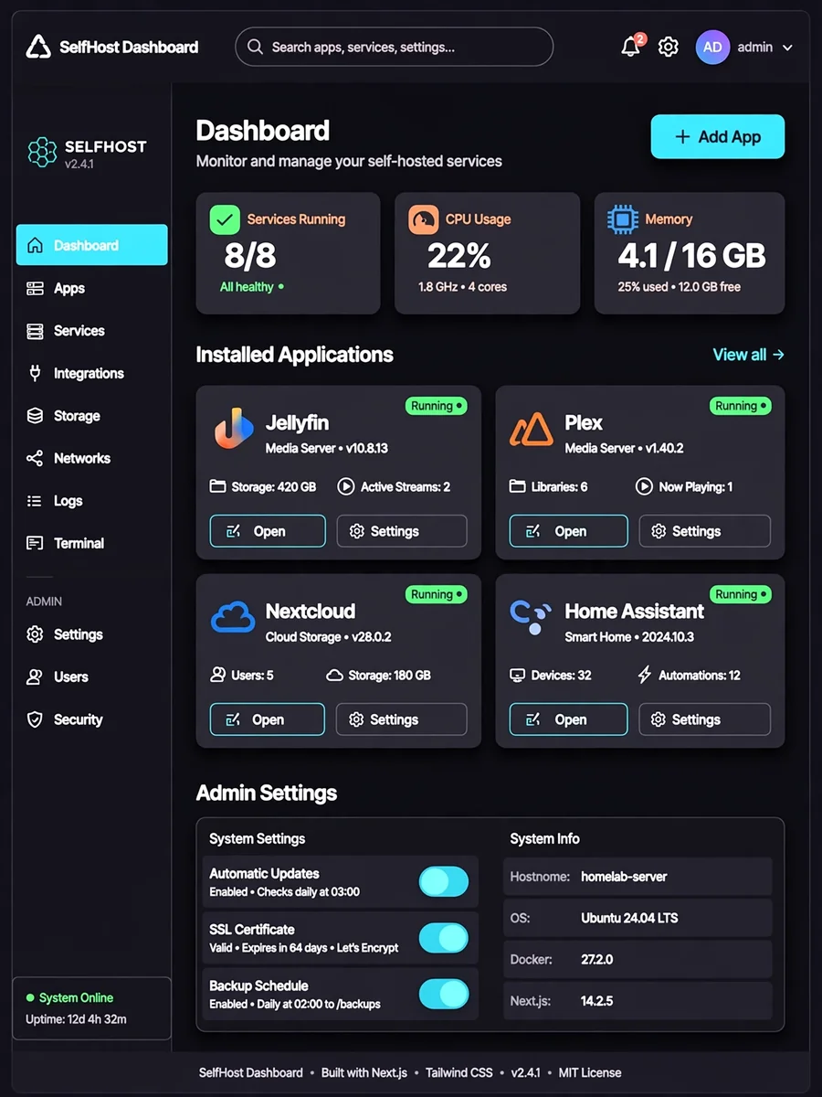
Task: Click Nextcloud Running status badge
Action: tap(437, 594)
